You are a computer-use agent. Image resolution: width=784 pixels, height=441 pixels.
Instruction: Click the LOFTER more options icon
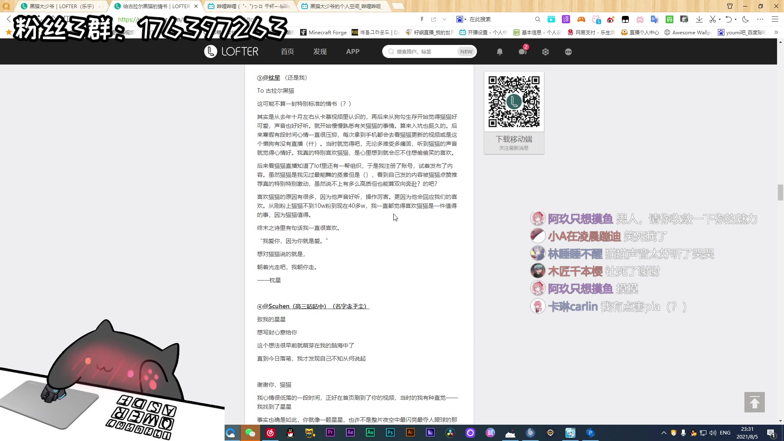[568, 52]
